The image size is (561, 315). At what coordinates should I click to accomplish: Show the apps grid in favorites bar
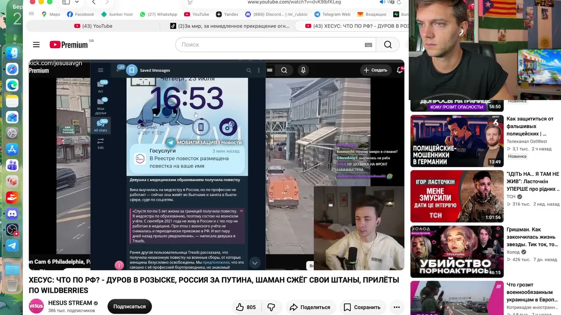click(x=31, y=14)
